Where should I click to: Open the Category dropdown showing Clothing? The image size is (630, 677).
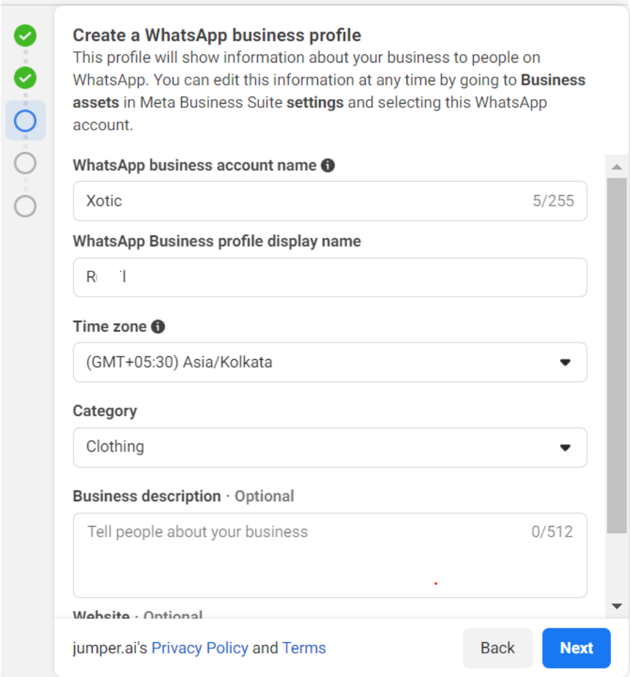[330, 447]
